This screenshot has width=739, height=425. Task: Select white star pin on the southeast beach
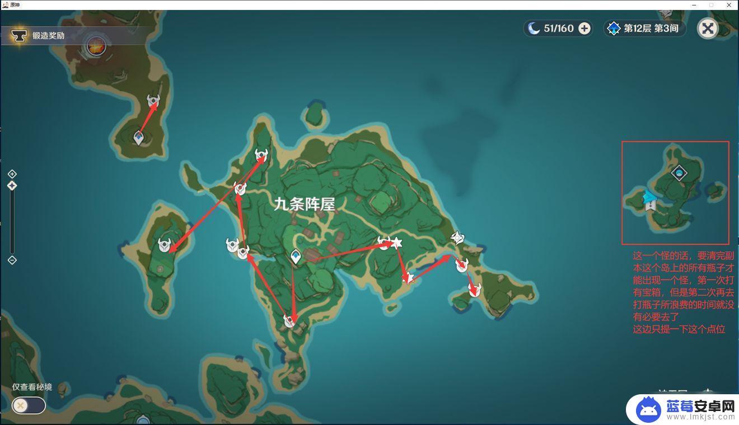click(408, 277)
